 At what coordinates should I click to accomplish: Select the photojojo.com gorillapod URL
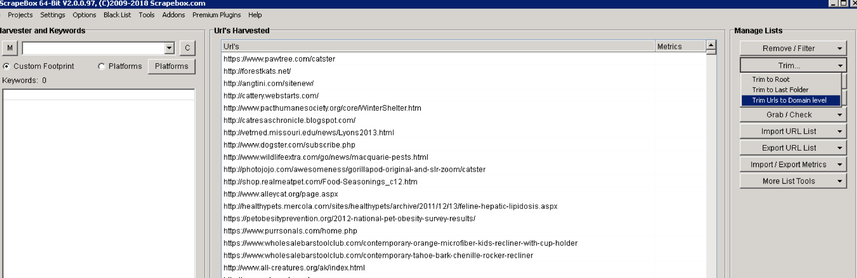(x=354, y=169)
